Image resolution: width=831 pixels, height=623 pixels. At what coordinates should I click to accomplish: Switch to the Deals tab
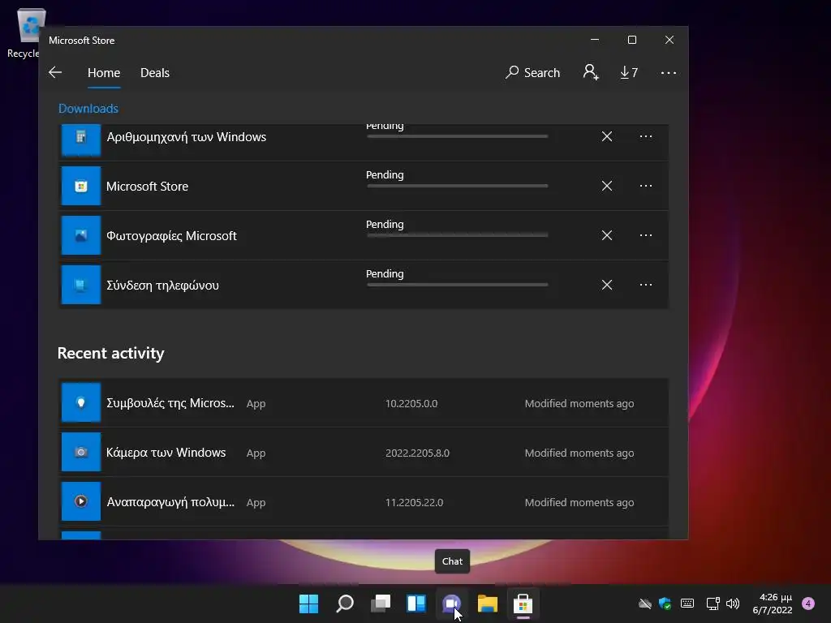click(x=155, y=72)
